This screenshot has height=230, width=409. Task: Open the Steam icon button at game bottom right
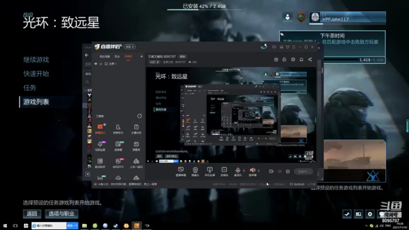[x=347, y=214]
